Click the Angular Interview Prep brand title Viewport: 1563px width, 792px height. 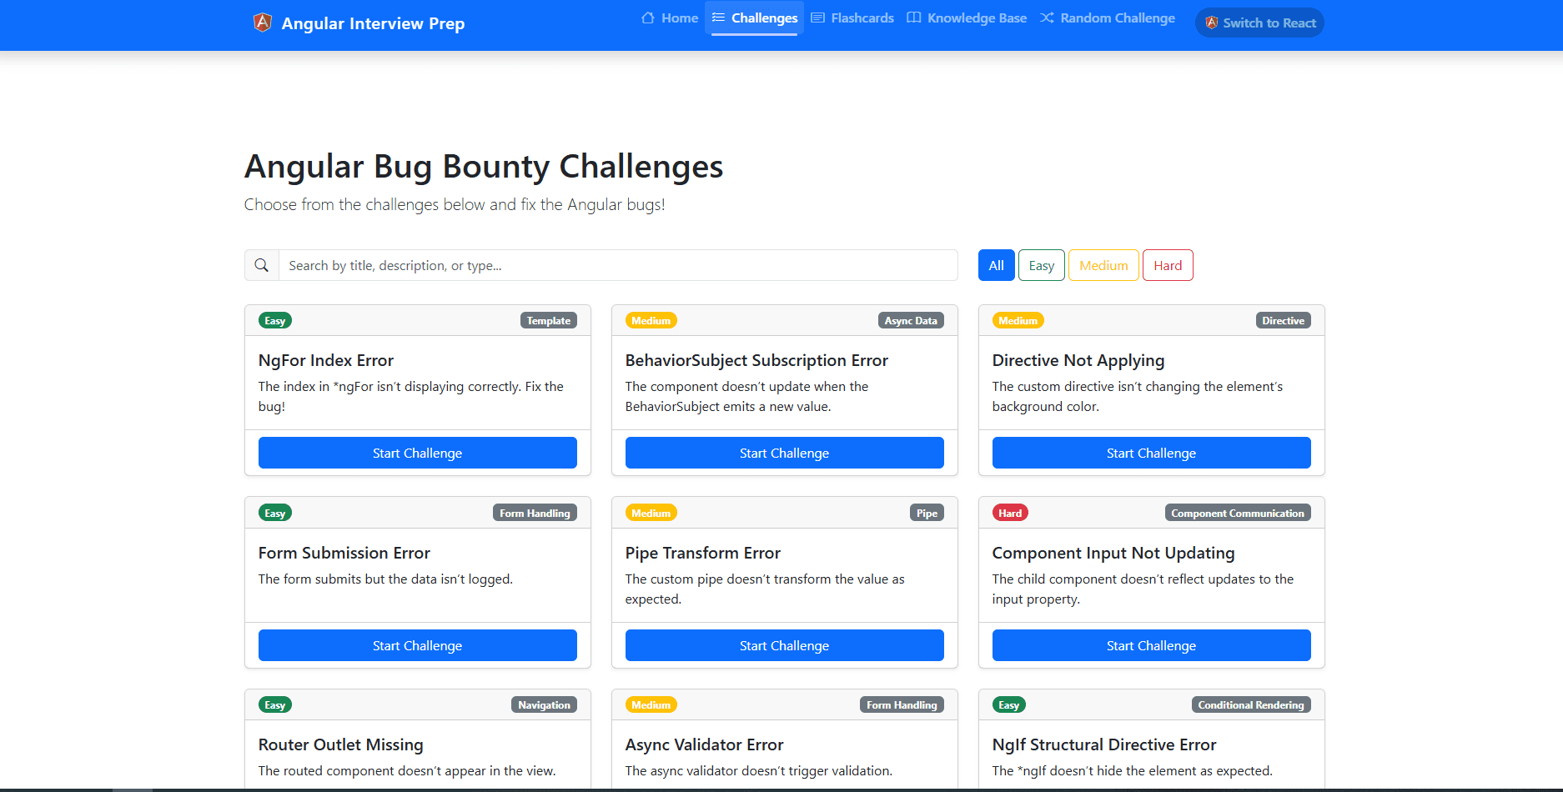point(373,23)
